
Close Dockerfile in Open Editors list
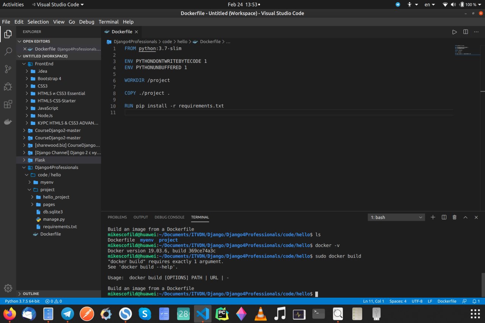tap(25, 49)
